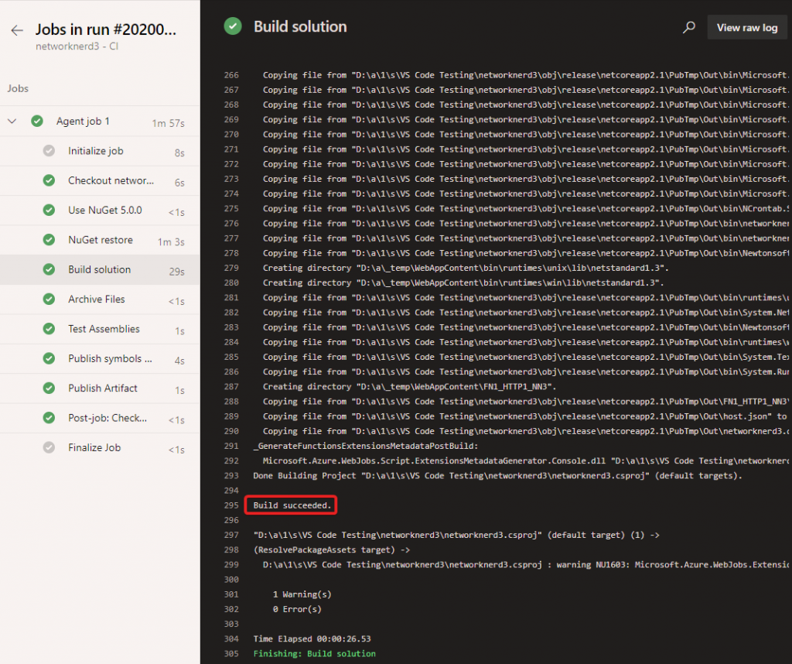Click log line number 266
The width and height of the screenshot is (792, 664).
(231, 75)
